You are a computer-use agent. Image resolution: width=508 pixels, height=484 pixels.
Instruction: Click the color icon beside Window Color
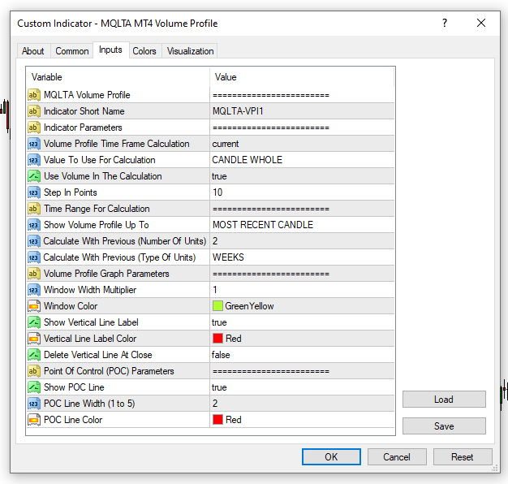(x=34, y=306)
